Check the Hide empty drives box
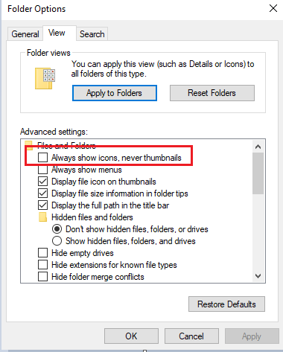Viewport: 283px width, 352px height. (42, 253)
